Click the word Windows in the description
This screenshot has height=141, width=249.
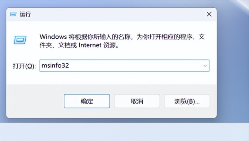click(x=53, y=37)
